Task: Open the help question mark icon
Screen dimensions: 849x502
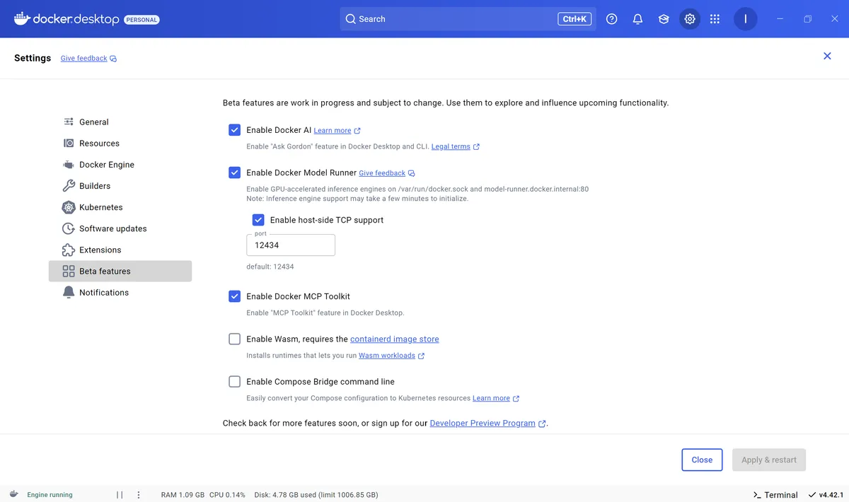Action: [x=612, y=19]
